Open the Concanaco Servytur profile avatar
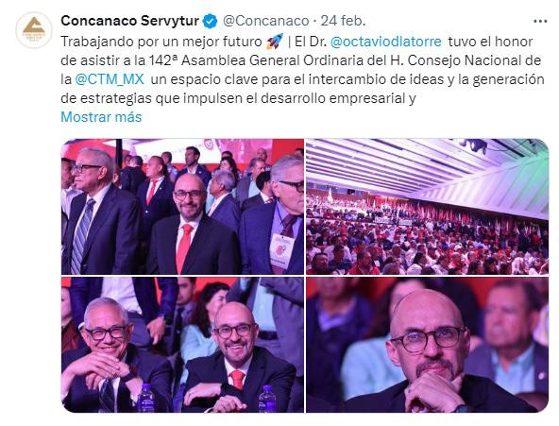The width and height of the screenshot is (559, 426). click(x=34, y=30)
